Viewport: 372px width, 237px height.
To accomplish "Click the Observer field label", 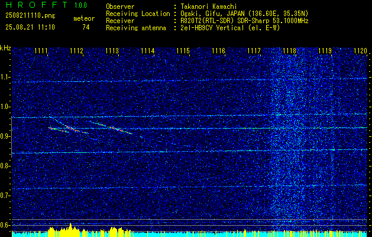I will (120, 7).
